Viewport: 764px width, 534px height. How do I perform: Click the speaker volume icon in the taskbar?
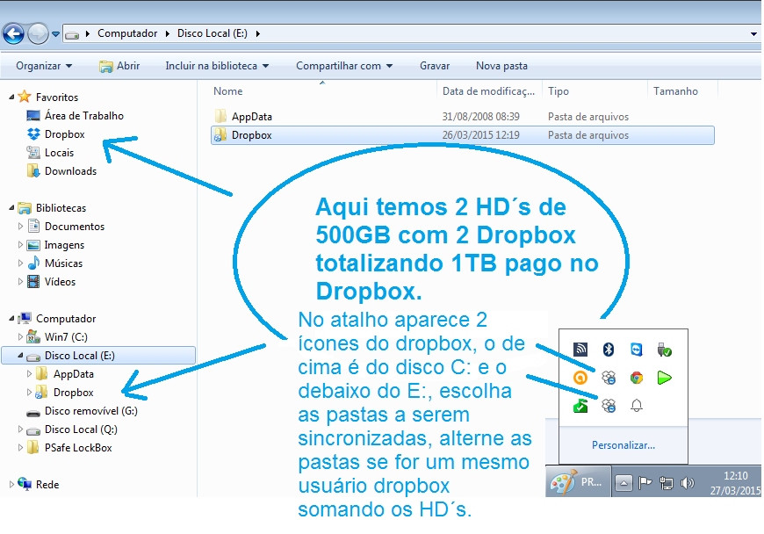[687, 483]
